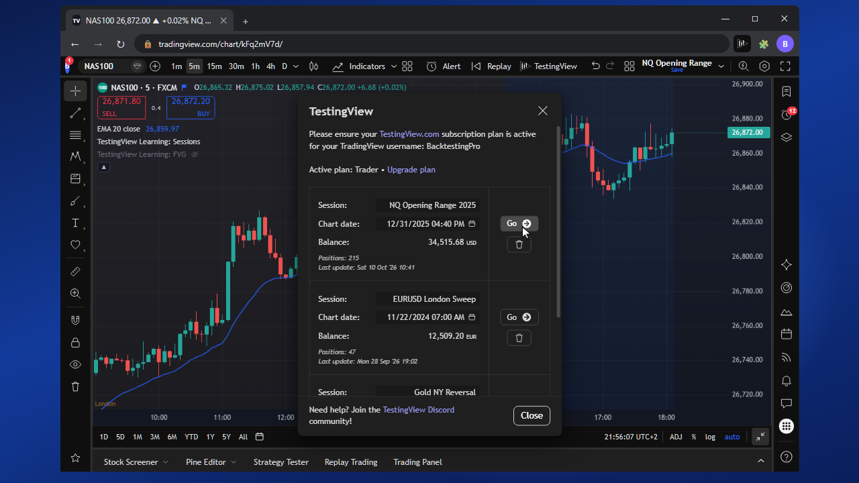Expand the NQ Opening Range layout dropdown arrow
The width and height of the screenshot is (859, 483).
[721, 66]
